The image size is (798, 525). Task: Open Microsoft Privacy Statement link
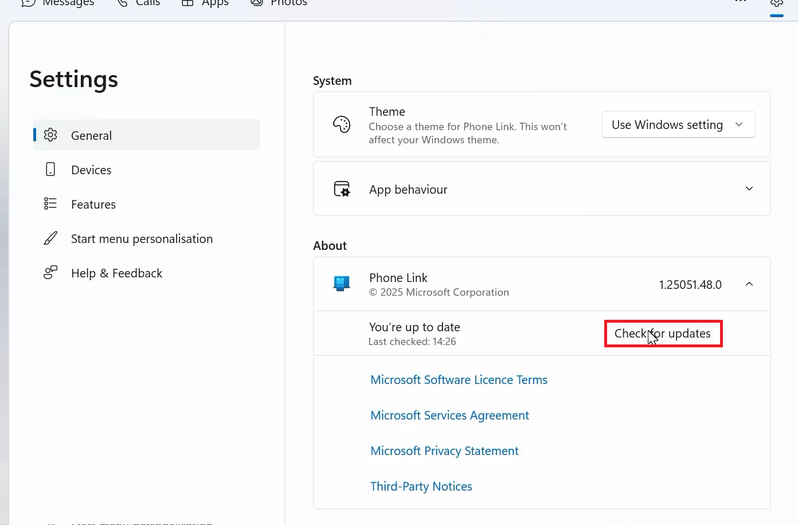pos(444,451)
